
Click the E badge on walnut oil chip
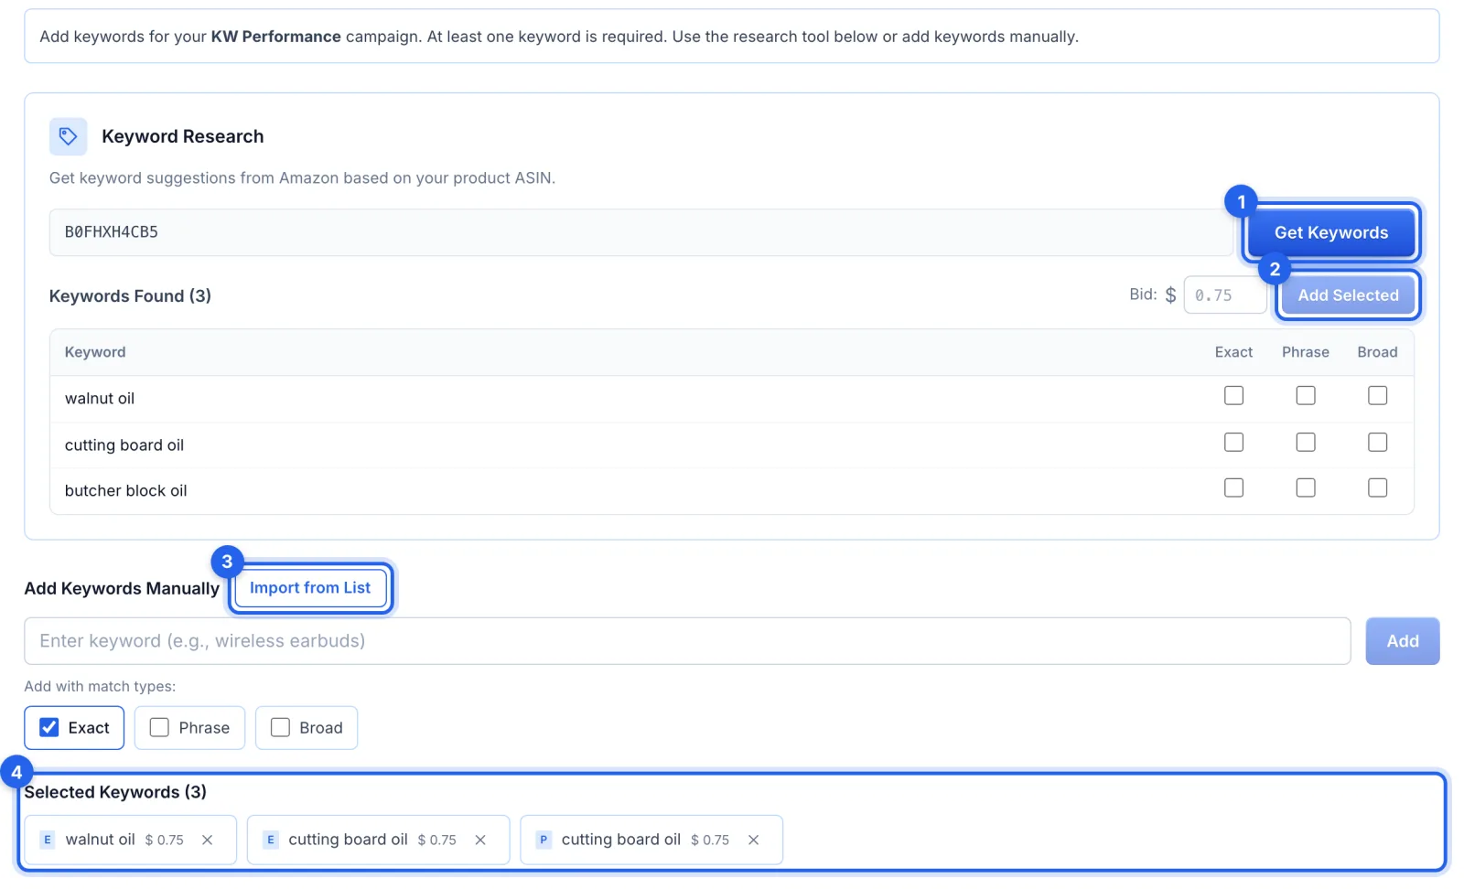point(48,840)
